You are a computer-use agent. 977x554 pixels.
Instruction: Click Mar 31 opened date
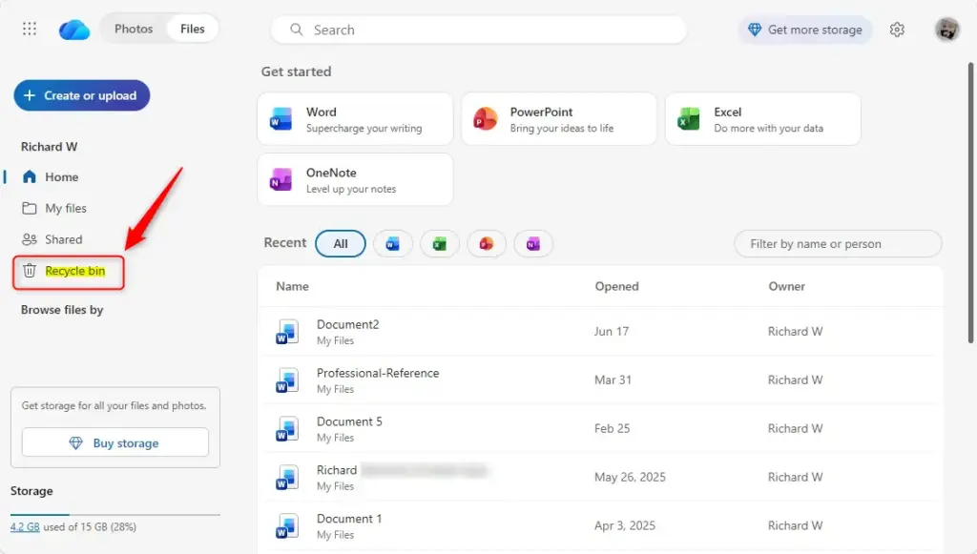[x=613, y=380]
